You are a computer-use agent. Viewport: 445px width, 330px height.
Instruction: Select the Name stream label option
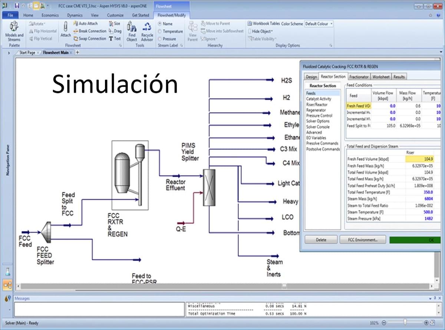(x=165, y=24)
